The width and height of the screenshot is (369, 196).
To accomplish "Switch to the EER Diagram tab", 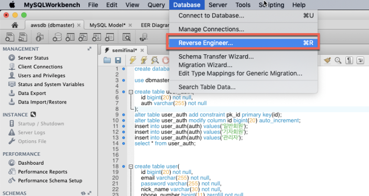I will (155, 25).
